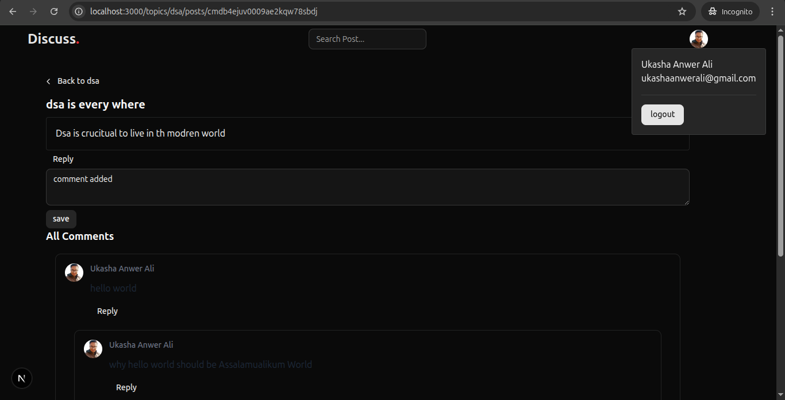Screen dimensions: 785x400
Task: Click author name on Assalamualikum World comment
Action: [x=141, y=345]
